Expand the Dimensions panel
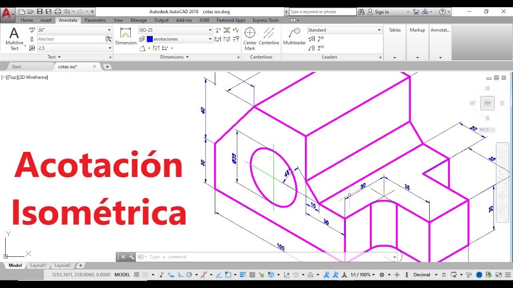The image size is (513, 288). pos(175,57)
